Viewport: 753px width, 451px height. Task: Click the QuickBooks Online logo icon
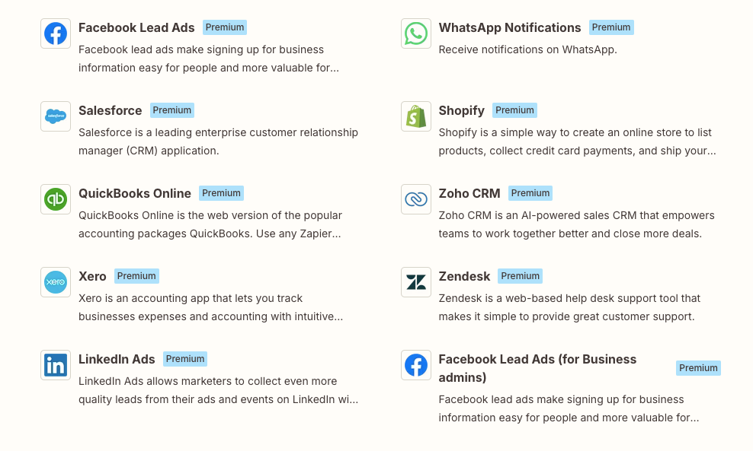click(x=56, y=199)
